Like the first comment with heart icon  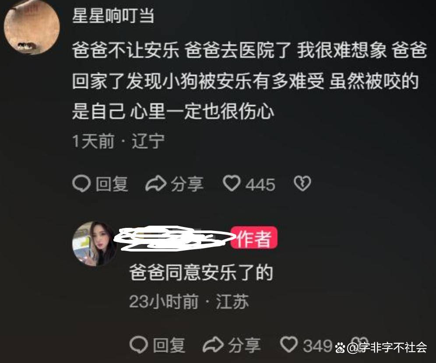coord(232,183)
